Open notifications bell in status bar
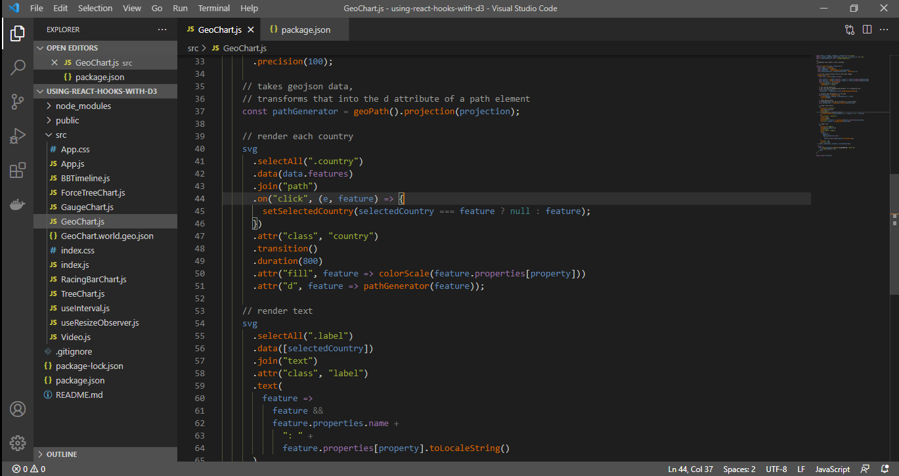 [883, 469]
